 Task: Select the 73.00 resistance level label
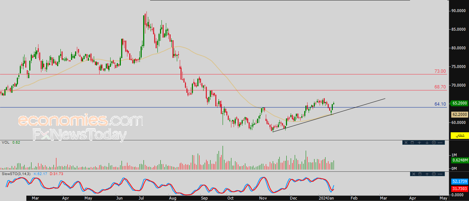pyautogui.click(x=440, y=71)
